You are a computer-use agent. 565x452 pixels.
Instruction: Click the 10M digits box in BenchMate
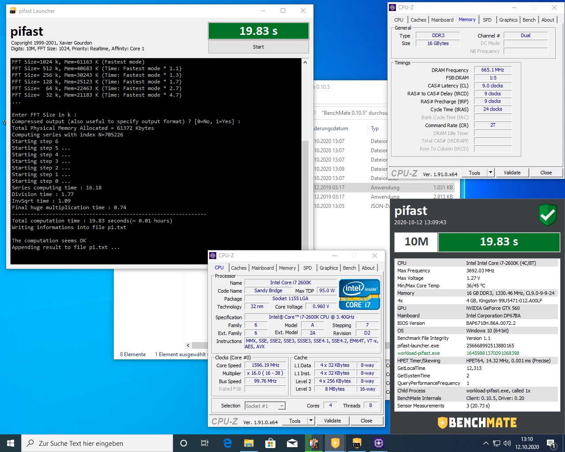(x=416, y=242)
